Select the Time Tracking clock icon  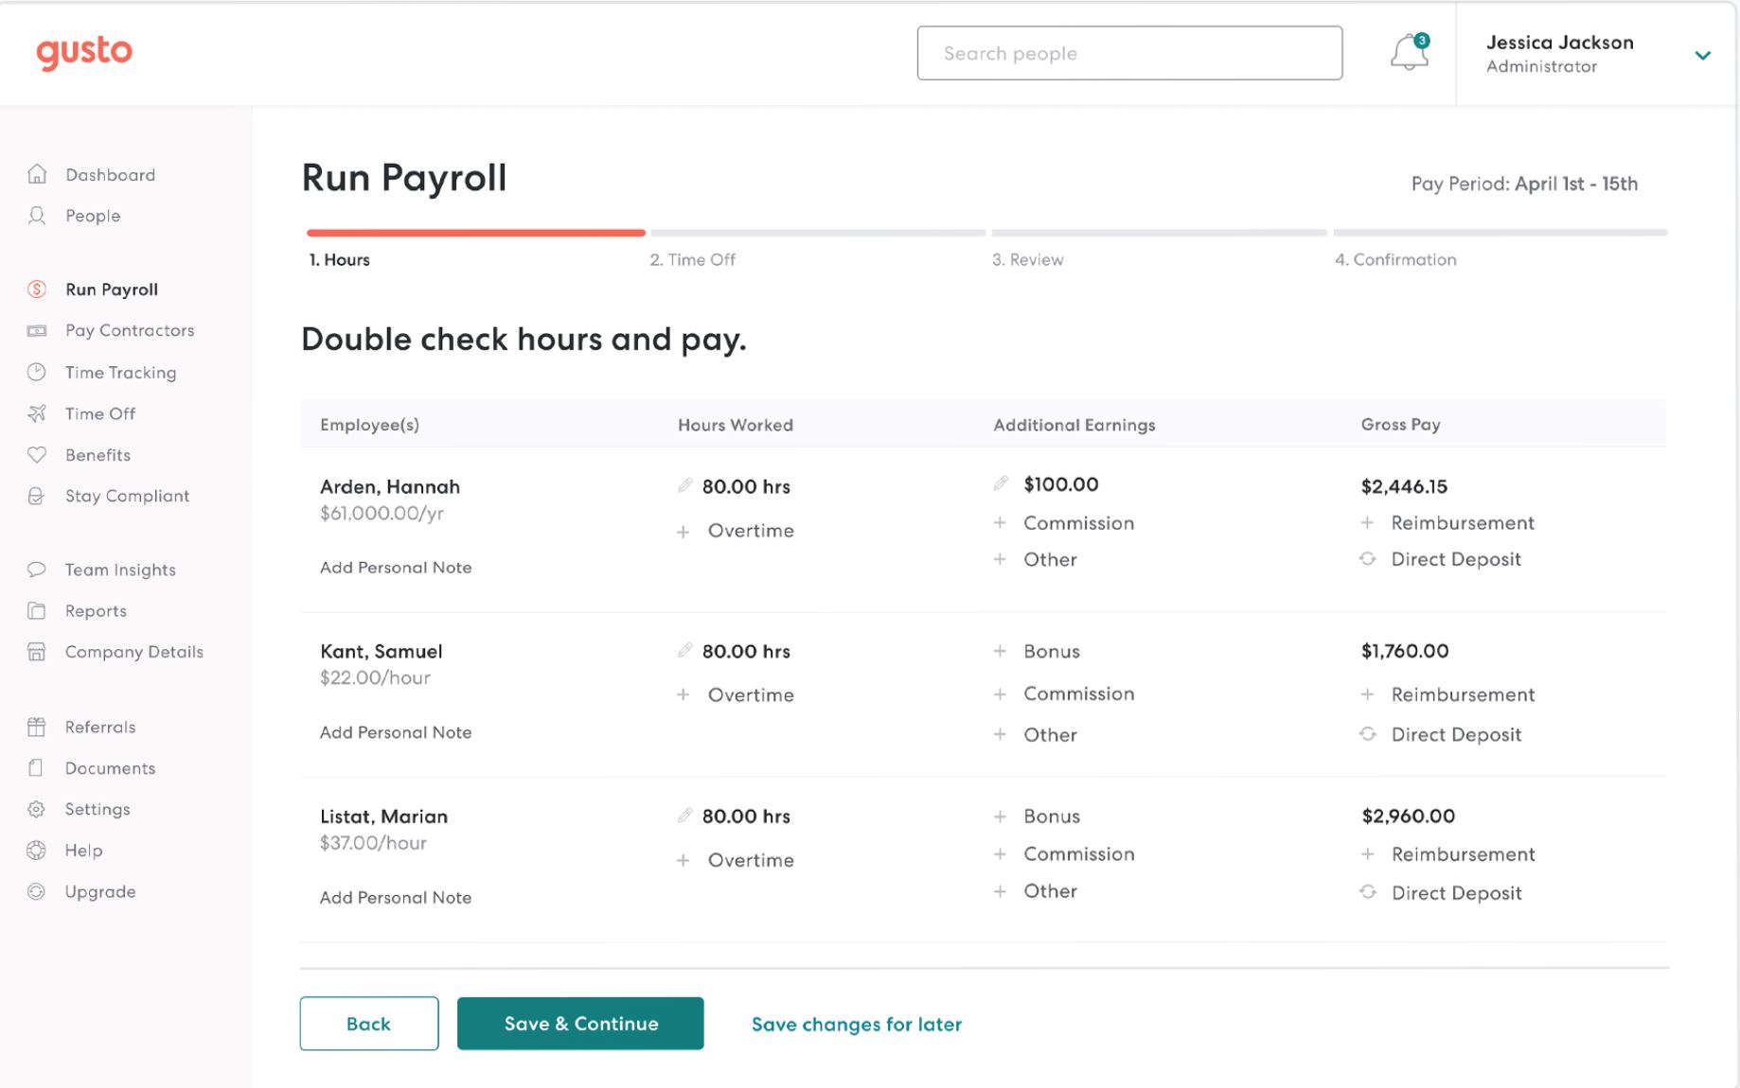coord(36,372)
